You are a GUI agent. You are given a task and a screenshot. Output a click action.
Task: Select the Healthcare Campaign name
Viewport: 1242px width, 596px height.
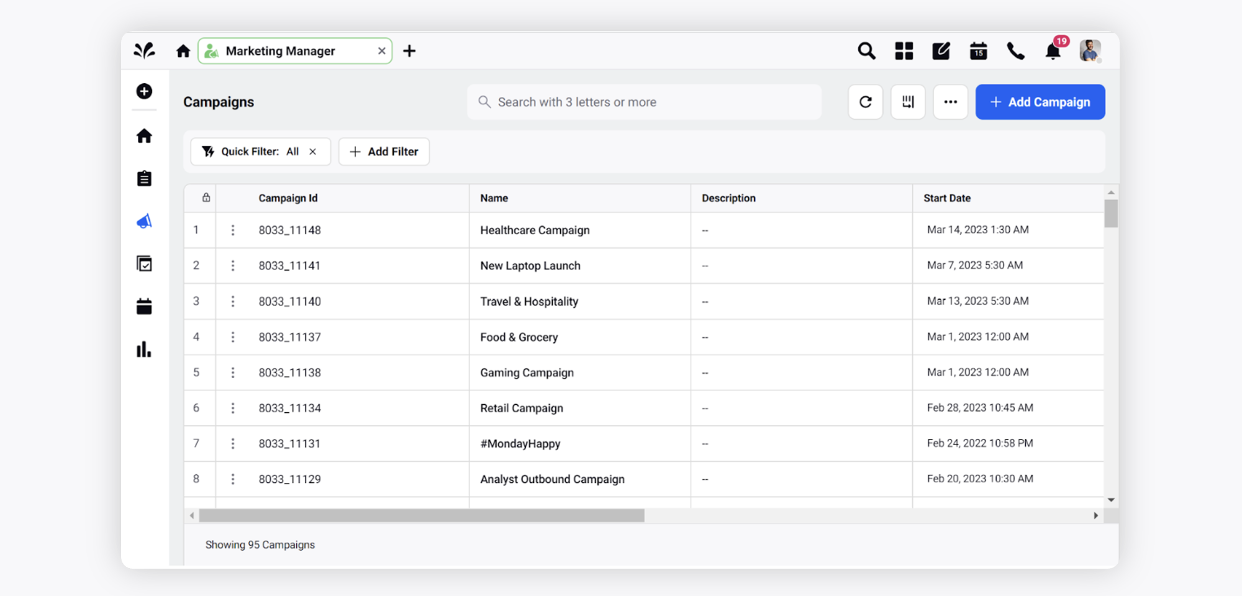point(535,230)
